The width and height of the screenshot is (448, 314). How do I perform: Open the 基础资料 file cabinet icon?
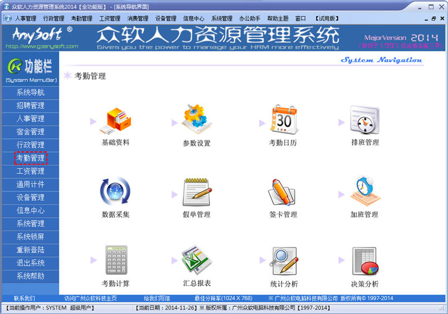[115, 121]
